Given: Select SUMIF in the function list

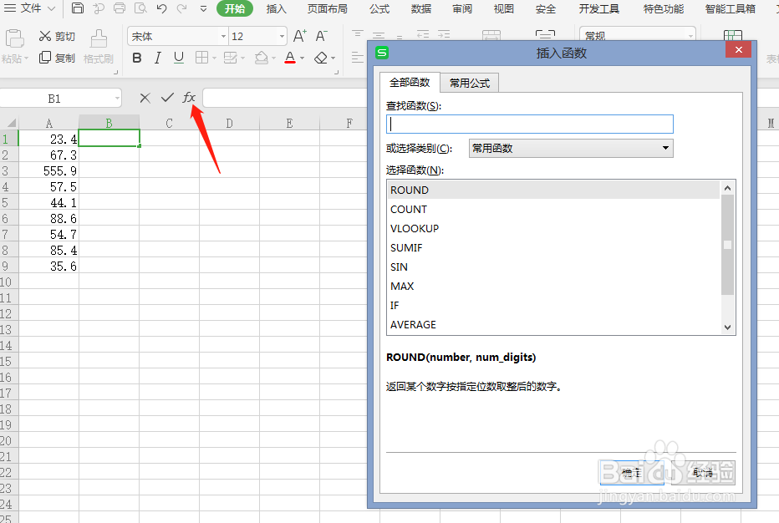Looking at the screenshot, I should [x=406, y=247].
